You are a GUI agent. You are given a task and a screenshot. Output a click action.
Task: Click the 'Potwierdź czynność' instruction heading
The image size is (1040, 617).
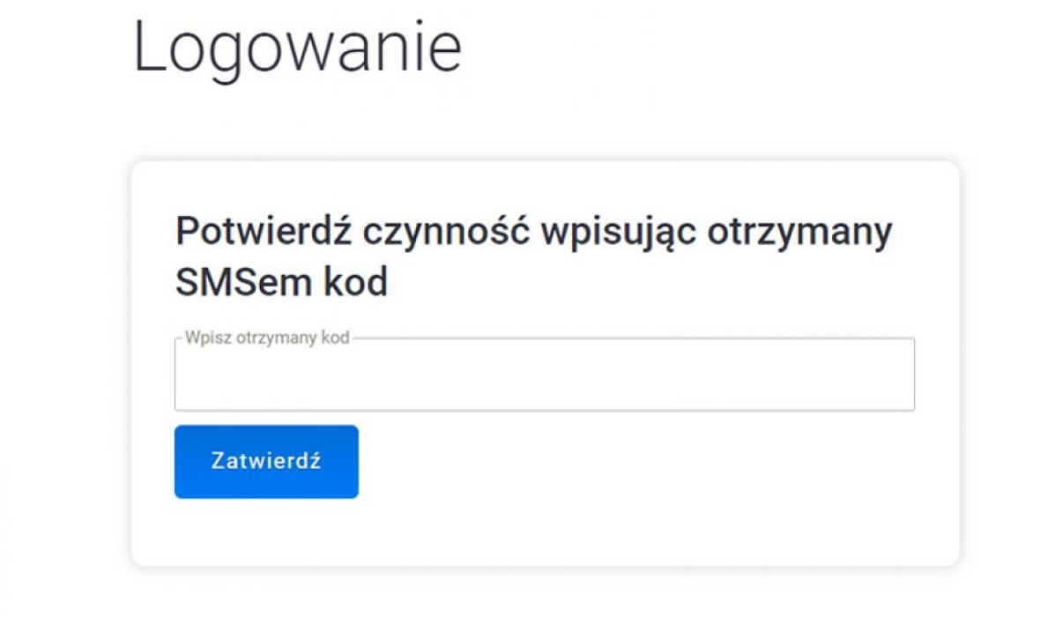pos(533,232)
